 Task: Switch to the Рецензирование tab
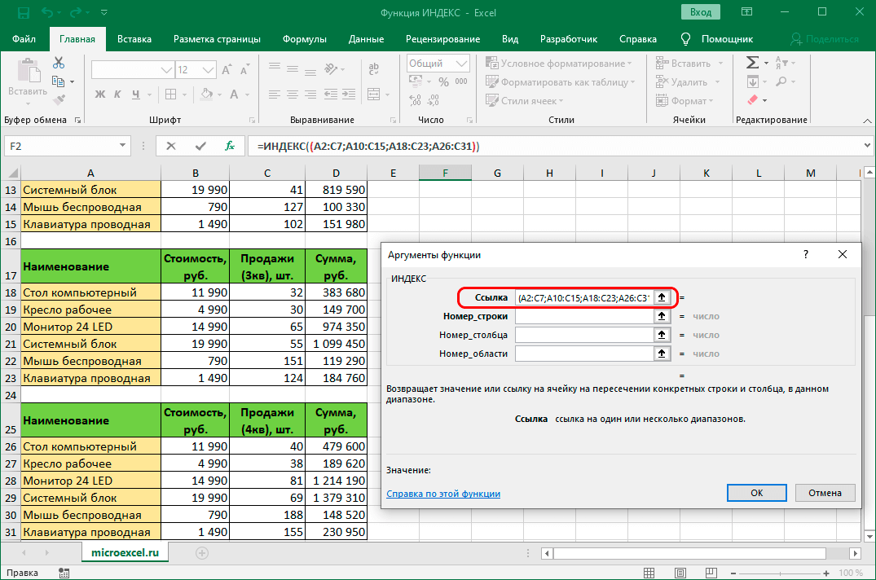coord(443,39)
